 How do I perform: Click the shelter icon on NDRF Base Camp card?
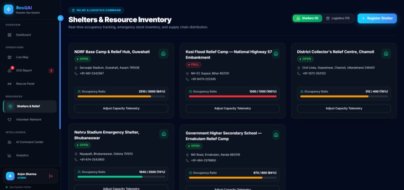163,53
